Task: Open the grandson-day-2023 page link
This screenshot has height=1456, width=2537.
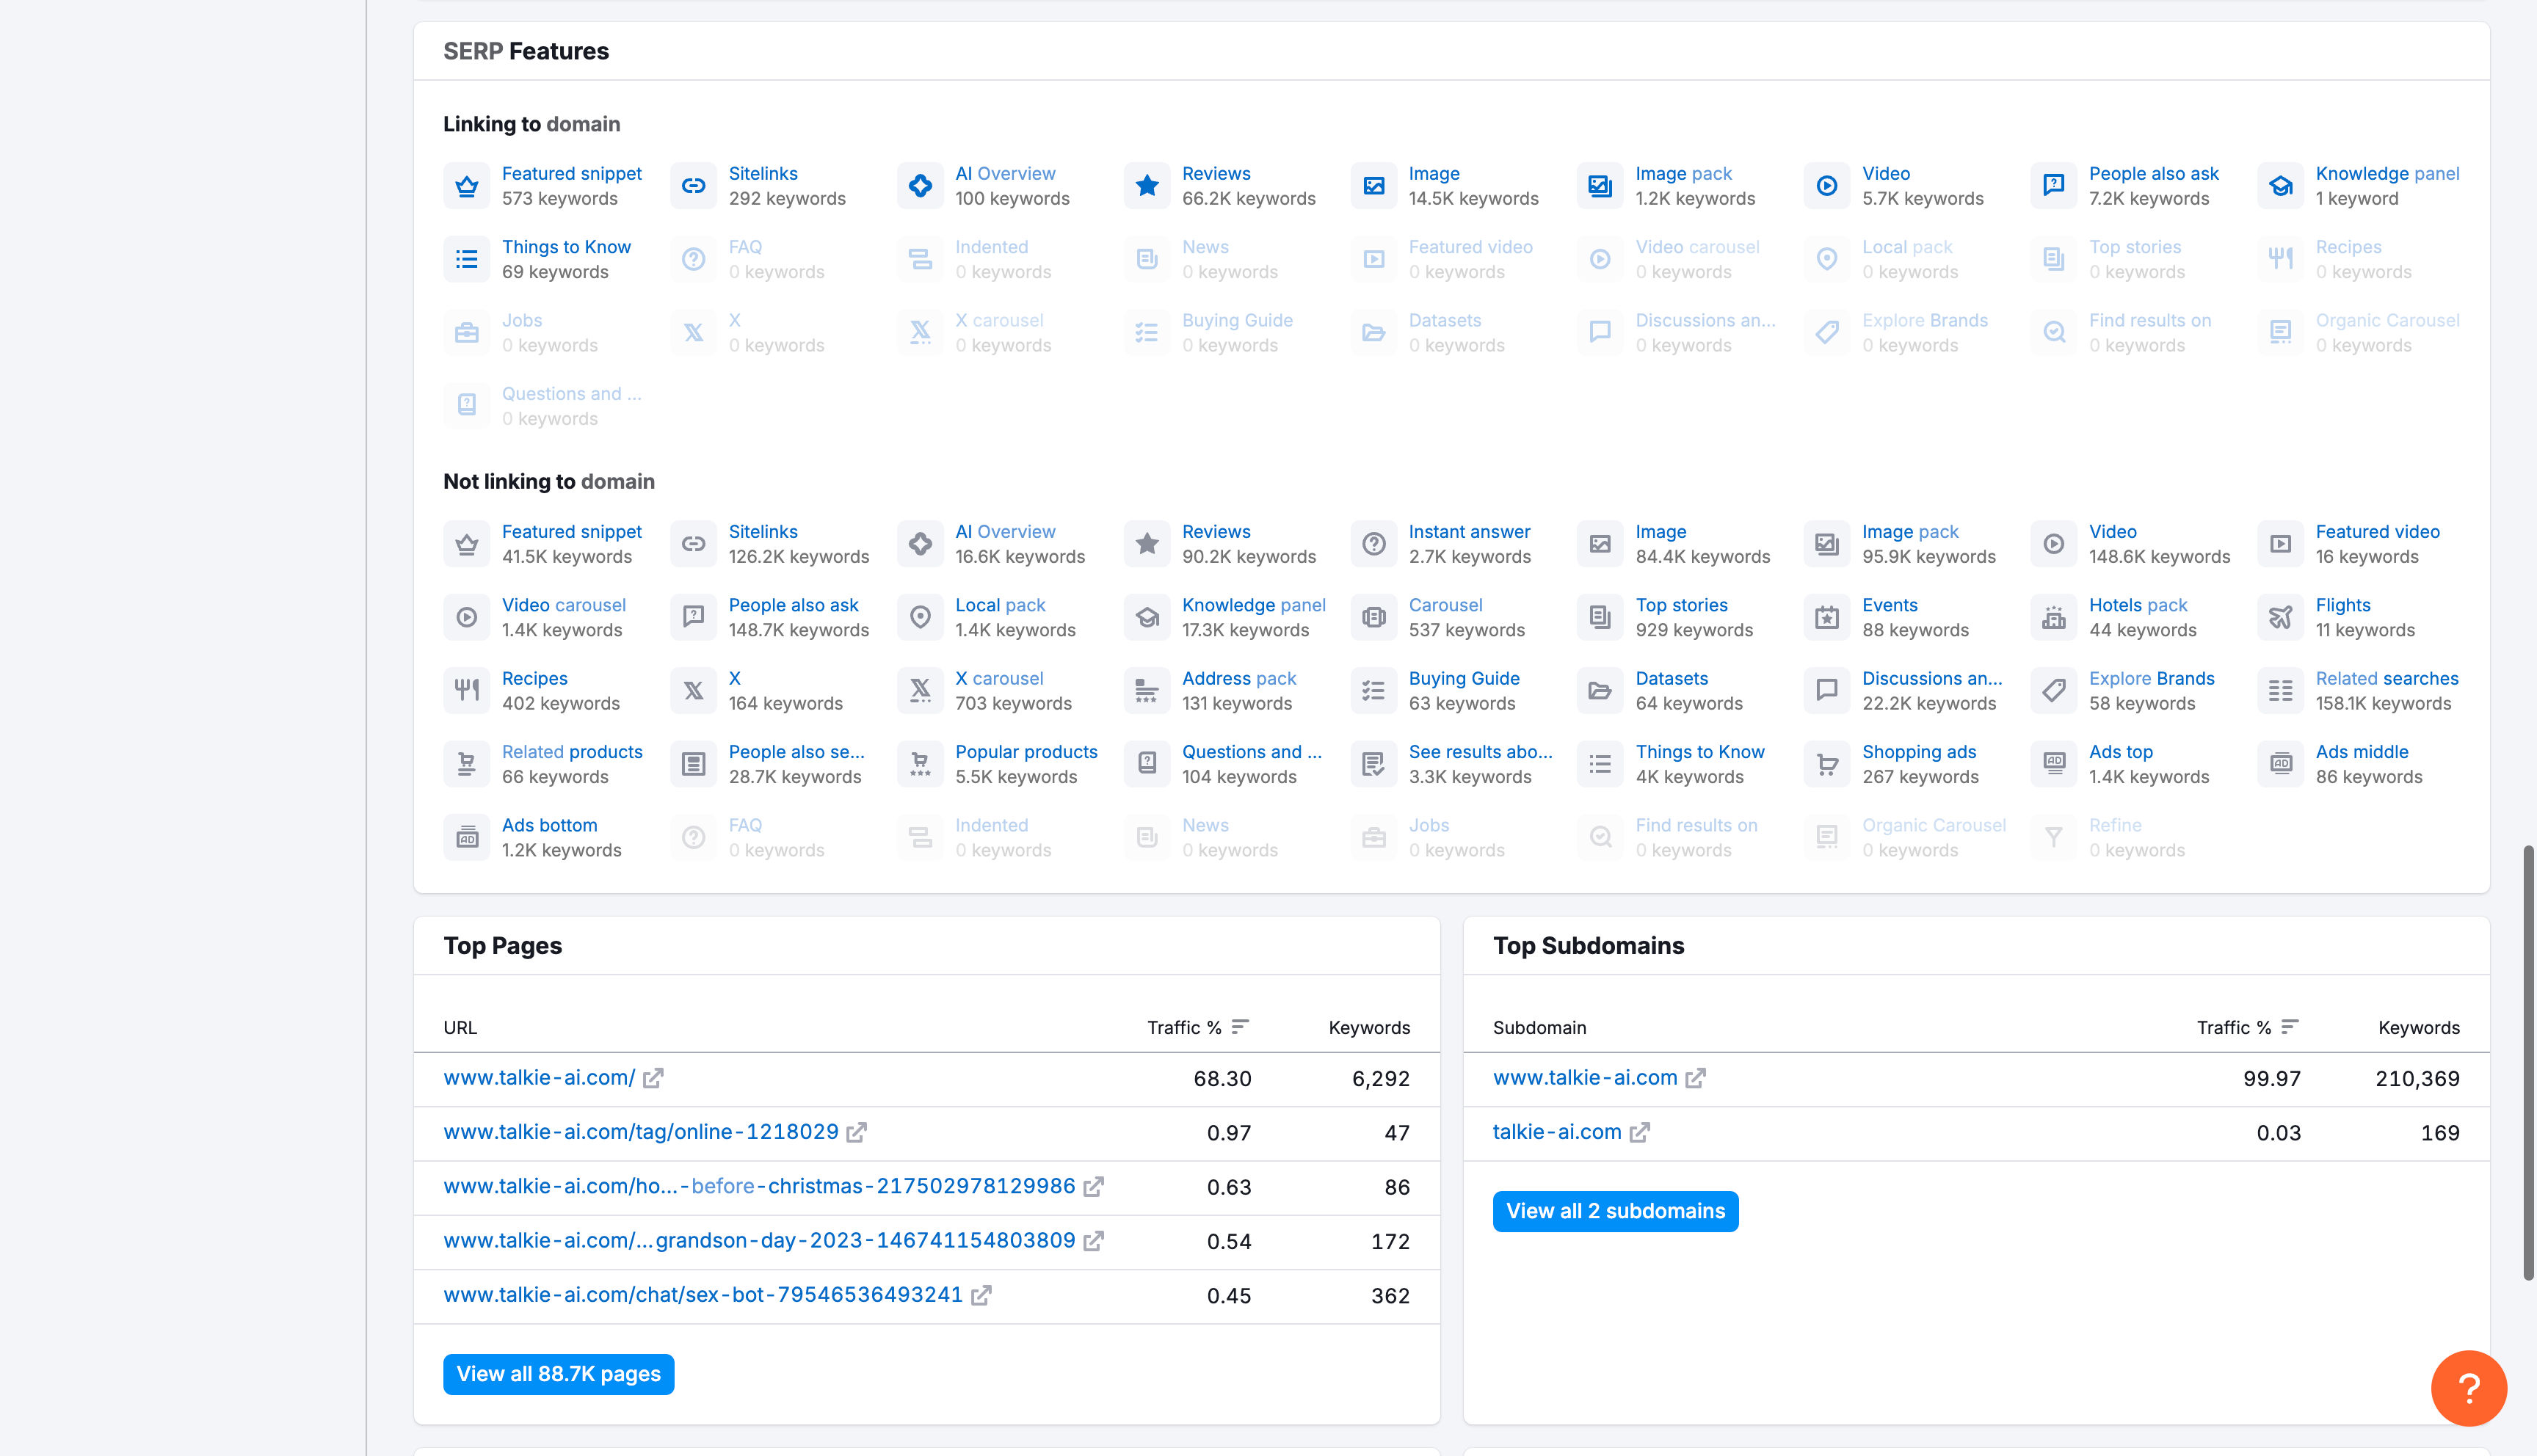Action: (x=759, y=1241)
